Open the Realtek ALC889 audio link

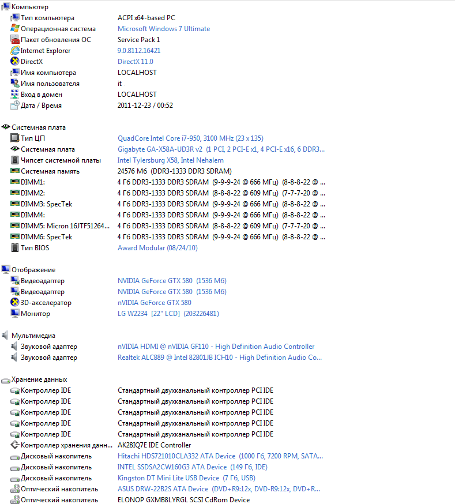pyautogui.click(x=220, y=358)
